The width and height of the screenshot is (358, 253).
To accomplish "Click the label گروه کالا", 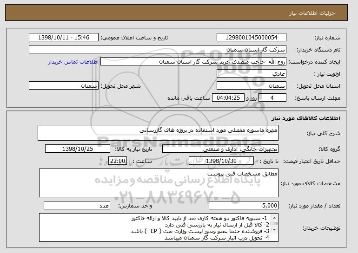I will [x=329, y=149].
